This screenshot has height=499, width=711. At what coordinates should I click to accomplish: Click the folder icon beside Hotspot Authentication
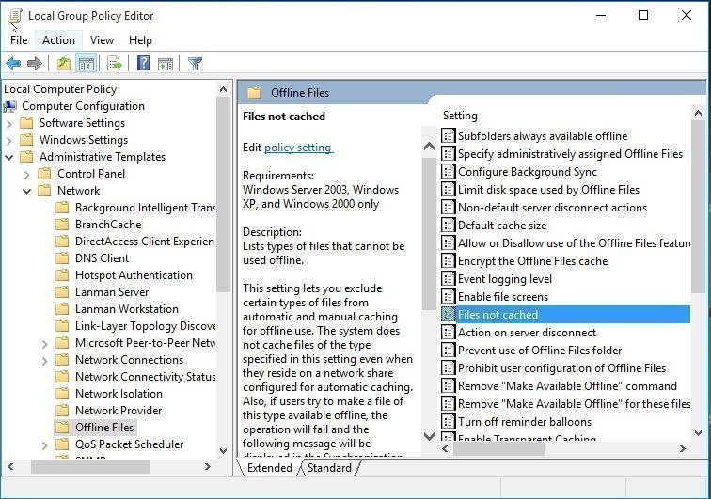click(x=62, y=275)
